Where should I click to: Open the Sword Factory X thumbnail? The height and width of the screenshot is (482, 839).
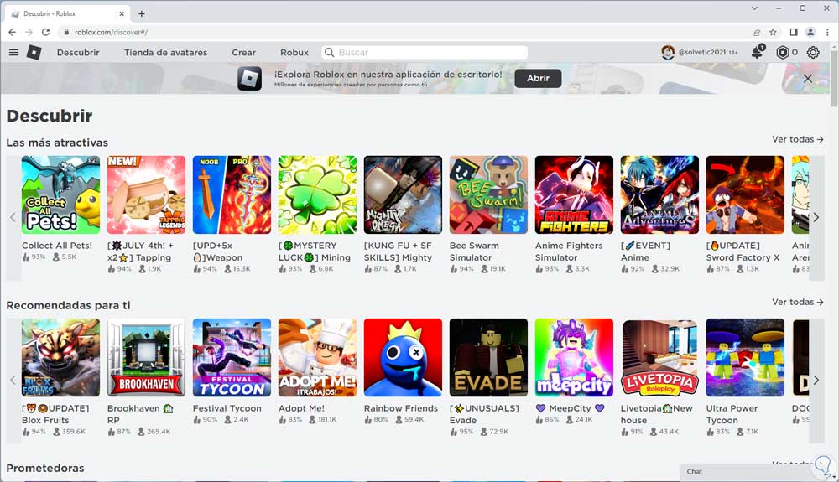745,194
